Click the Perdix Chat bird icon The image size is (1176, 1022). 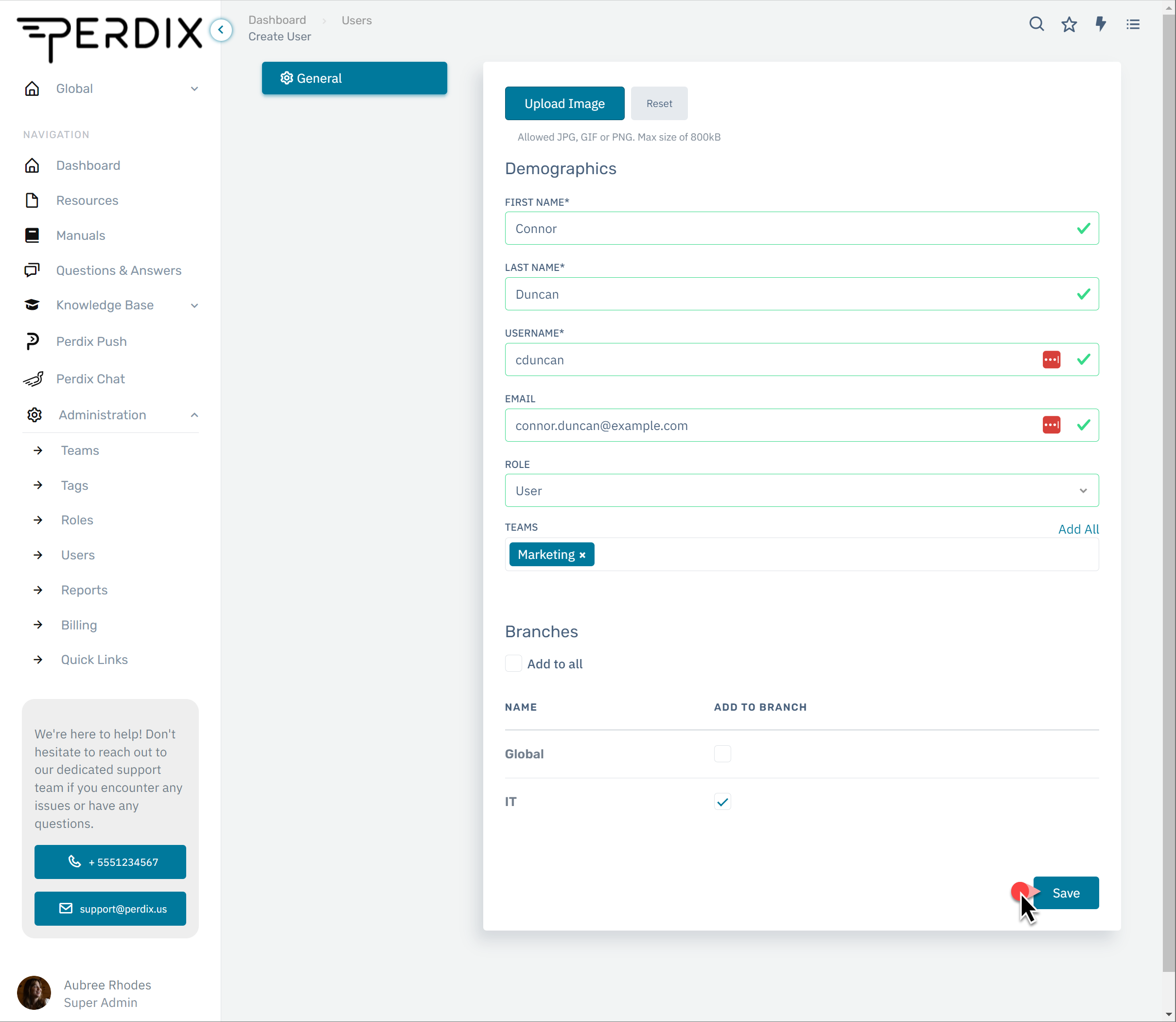33,378
